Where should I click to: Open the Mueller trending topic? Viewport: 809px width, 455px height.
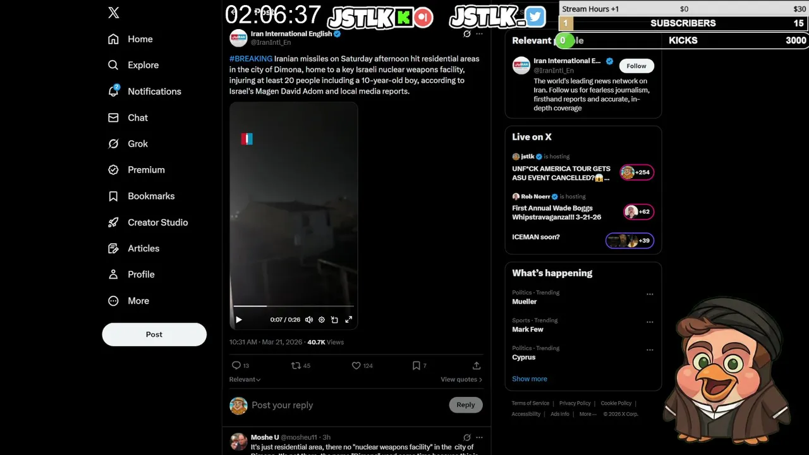click(x=525, y=302)
